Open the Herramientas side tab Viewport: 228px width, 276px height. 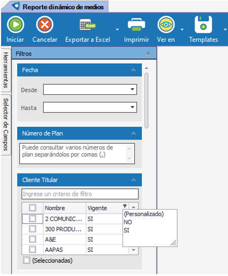tap(6, 70)
